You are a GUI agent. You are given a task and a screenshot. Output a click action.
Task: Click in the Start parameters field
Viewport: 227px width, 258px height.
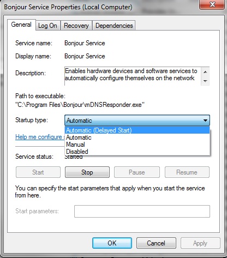pyautogui.click(x=142, y=211)
